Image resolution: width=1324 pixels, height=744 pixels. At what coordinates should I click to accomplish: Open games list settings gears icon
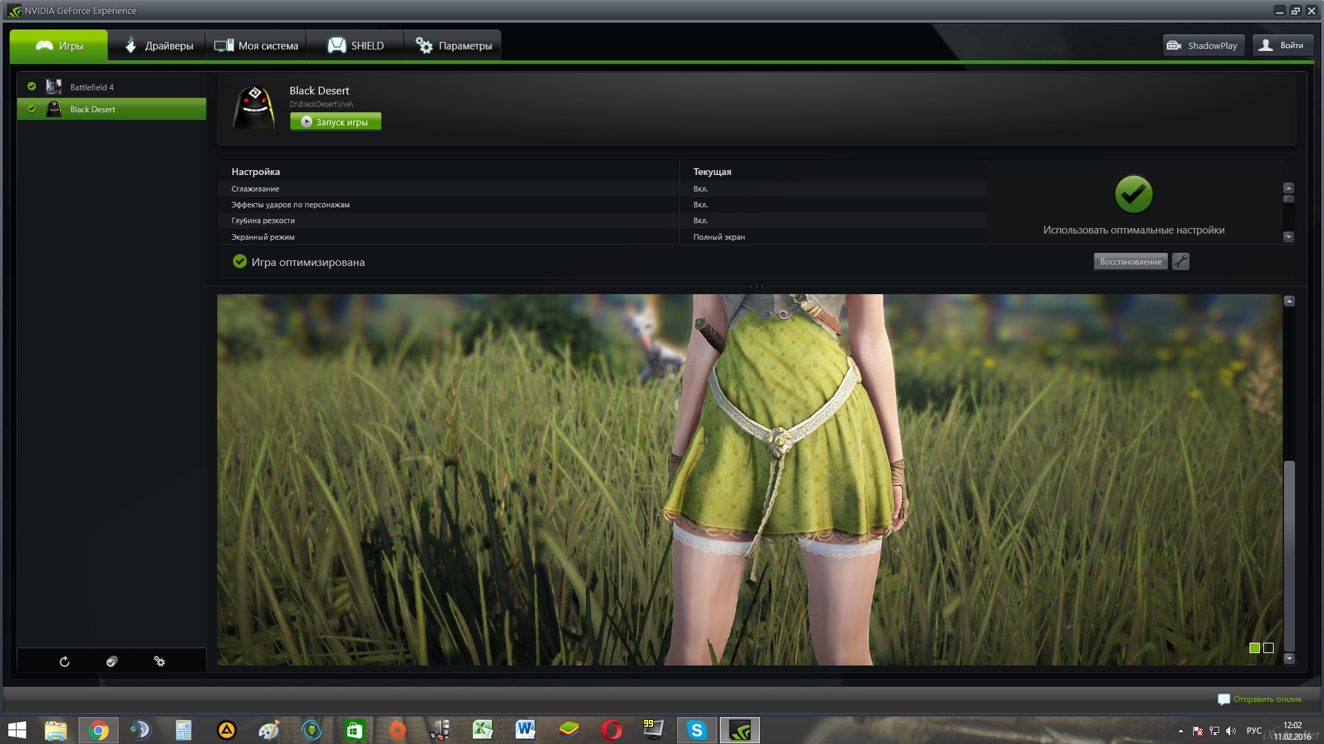[x=159, y=661]
